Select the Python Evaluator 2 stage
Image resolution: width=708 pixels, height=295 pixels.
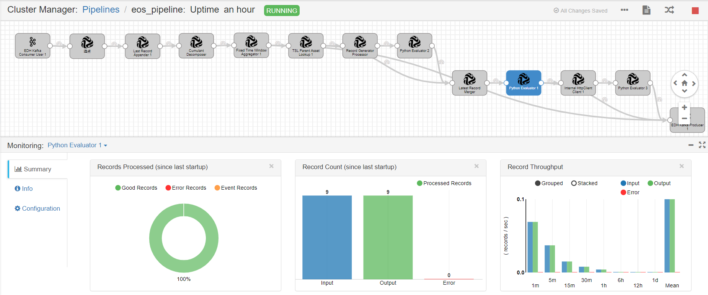[x=414, y=46]
